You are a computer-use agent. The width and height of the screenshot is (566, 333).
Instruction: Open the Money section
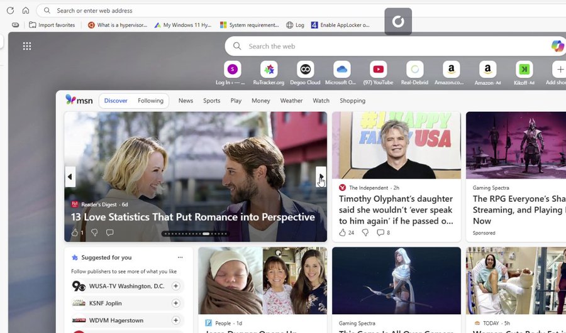pos(260,101)
